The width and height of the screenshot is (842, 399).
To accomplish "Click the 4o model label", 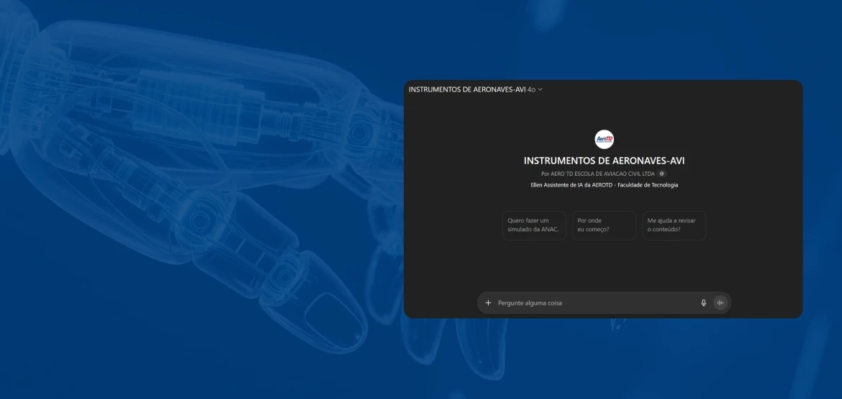I will pos(531,89).
